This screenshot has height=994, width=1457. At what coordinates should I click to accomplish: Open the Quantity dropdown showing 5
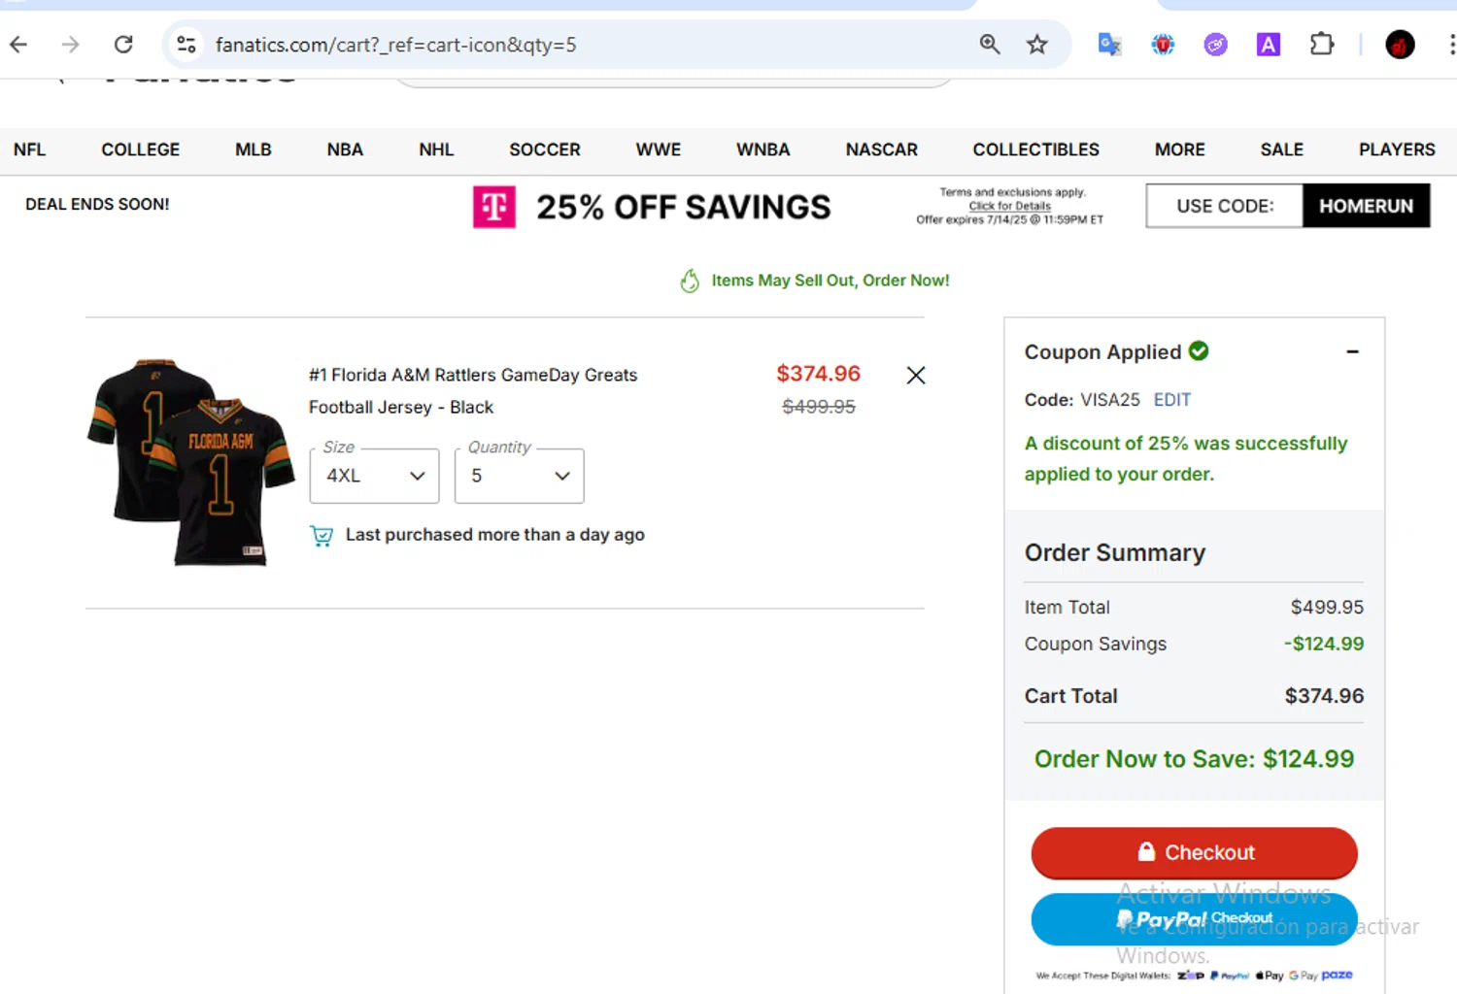pyautogui.click(x=519, y=476)
